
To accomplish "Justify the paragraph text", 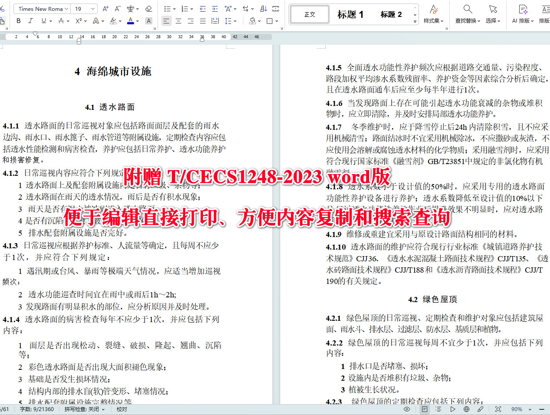I will (203, 21).
